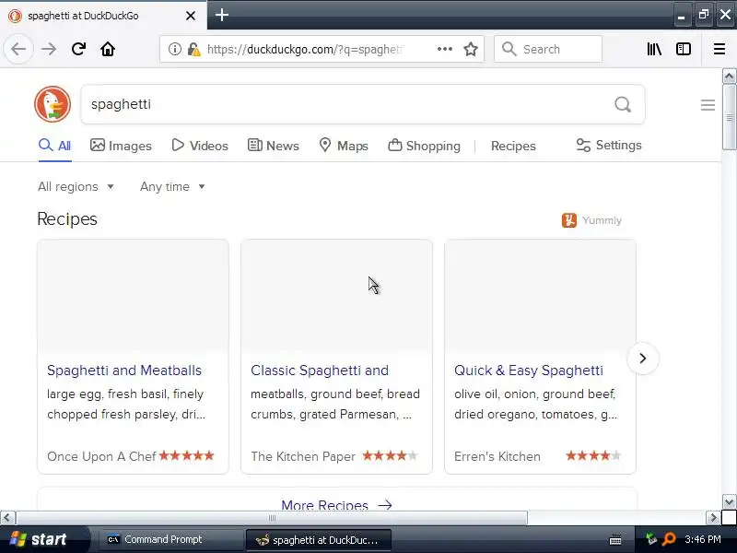Focus the Firefox Search field
The height and width of the screenshot is (553, 737).
coord(548,49)
